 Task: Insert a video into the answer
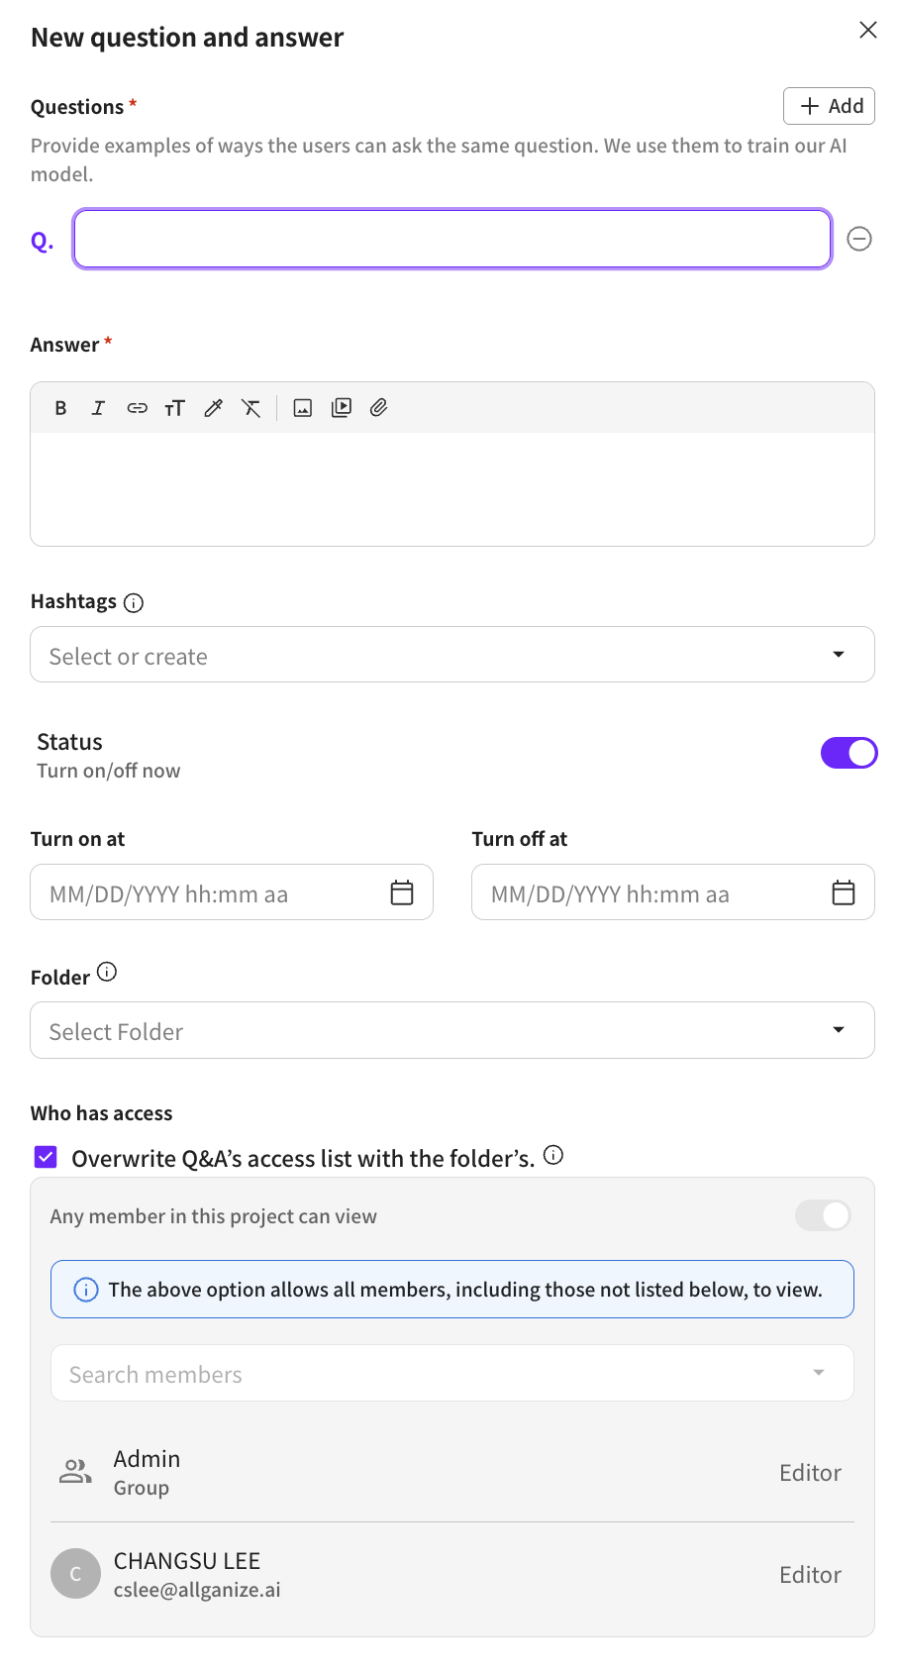coord(342,408)
